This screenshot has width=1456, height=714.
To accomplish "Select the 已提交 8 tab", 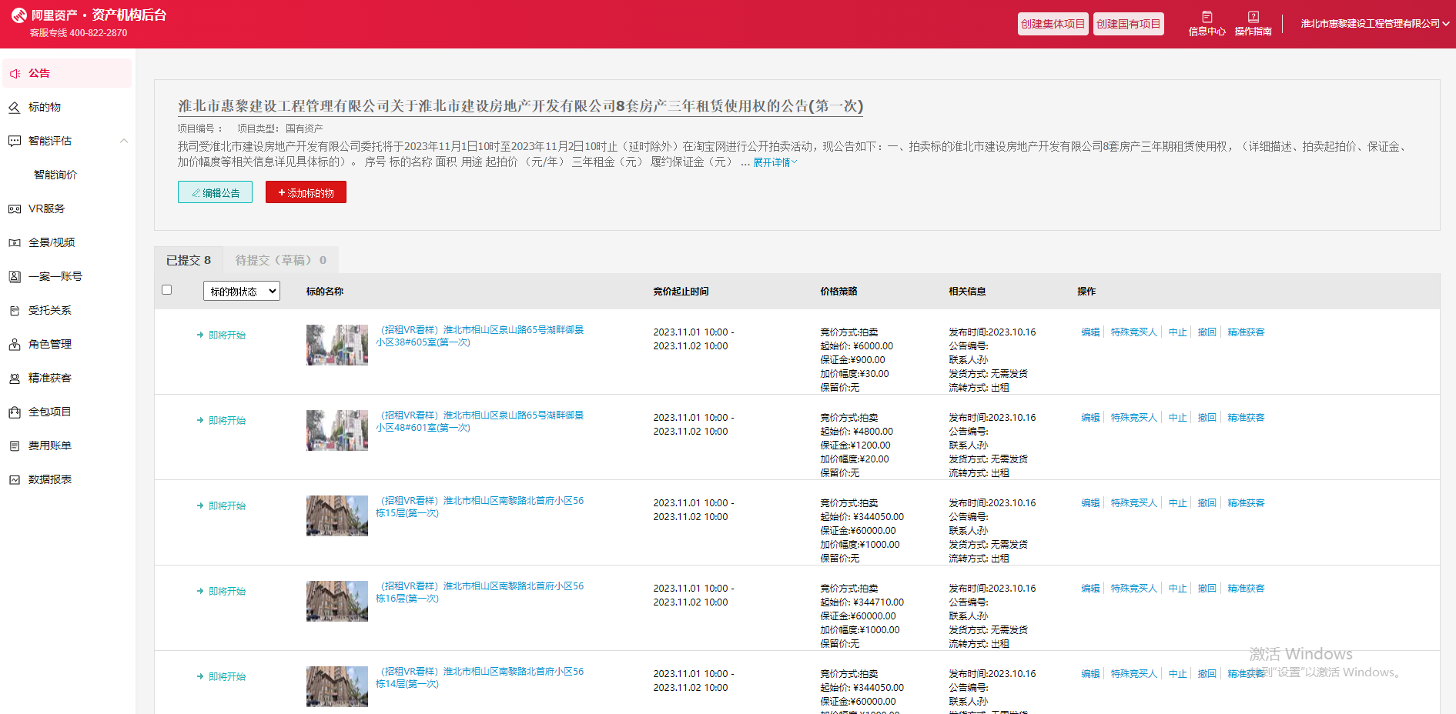I will (189, 261).
